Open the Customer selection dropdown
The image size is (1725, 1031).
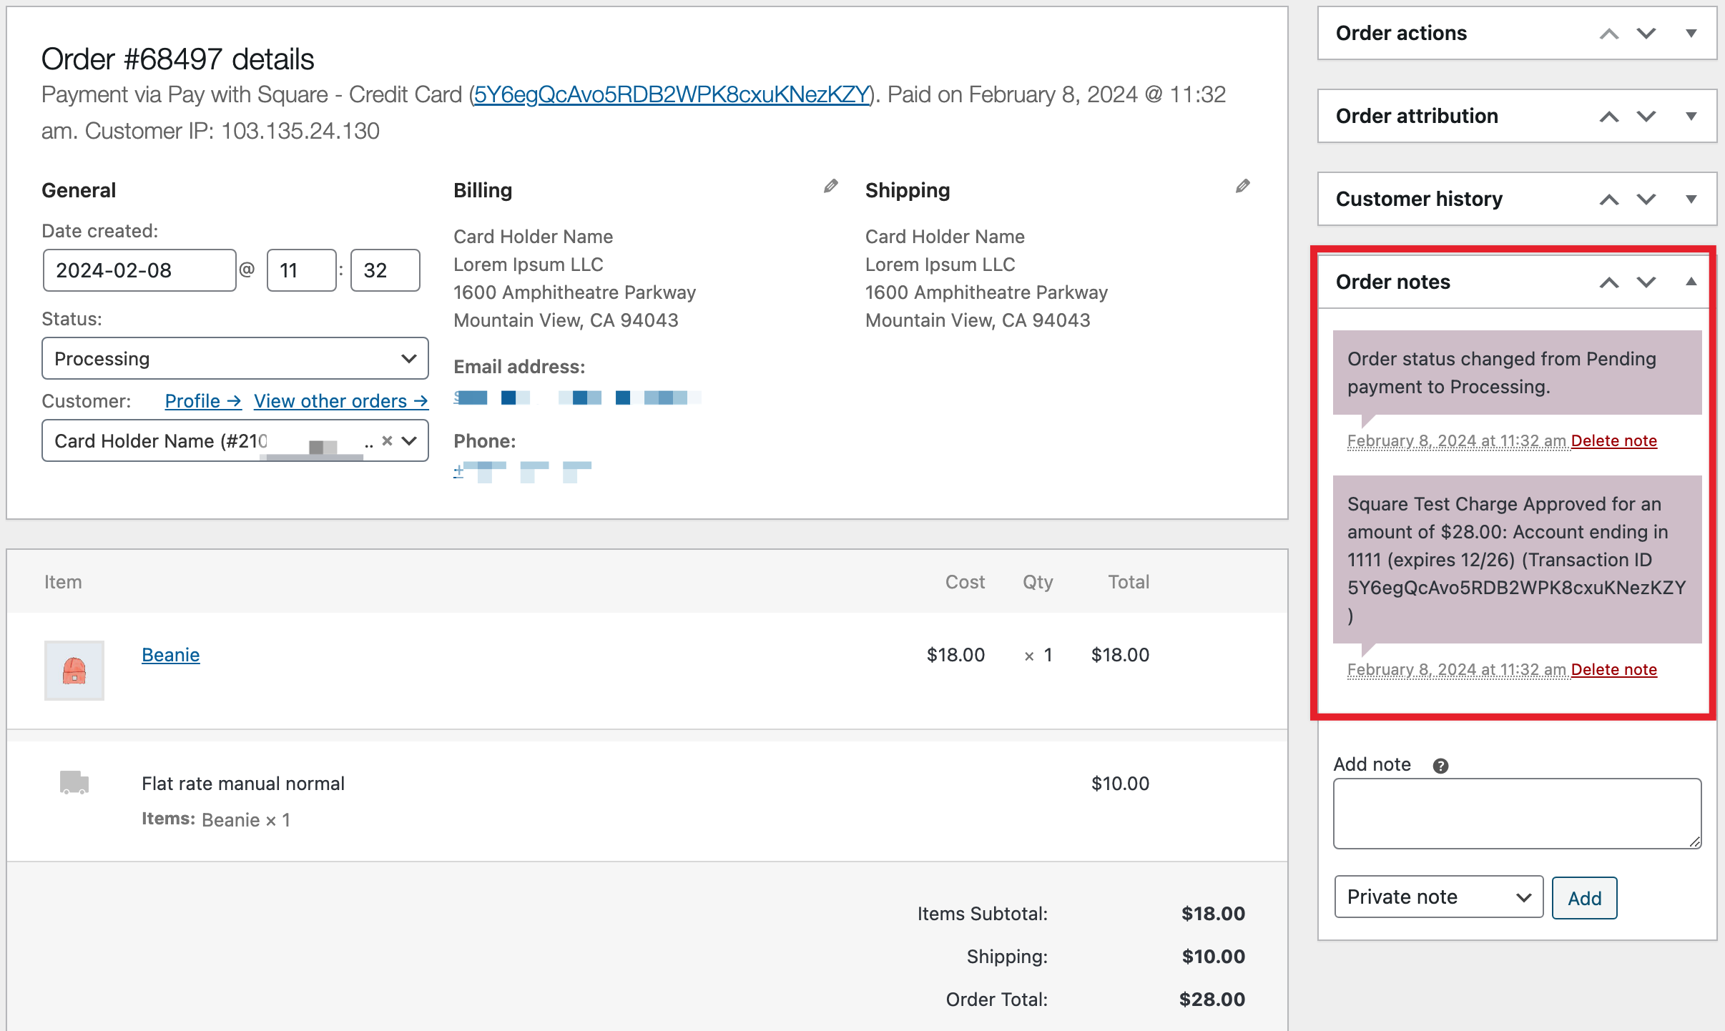click(x=409, y=441)
